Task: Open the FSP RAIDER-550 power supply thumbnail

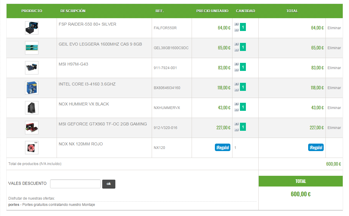Action: coord(32,28)
